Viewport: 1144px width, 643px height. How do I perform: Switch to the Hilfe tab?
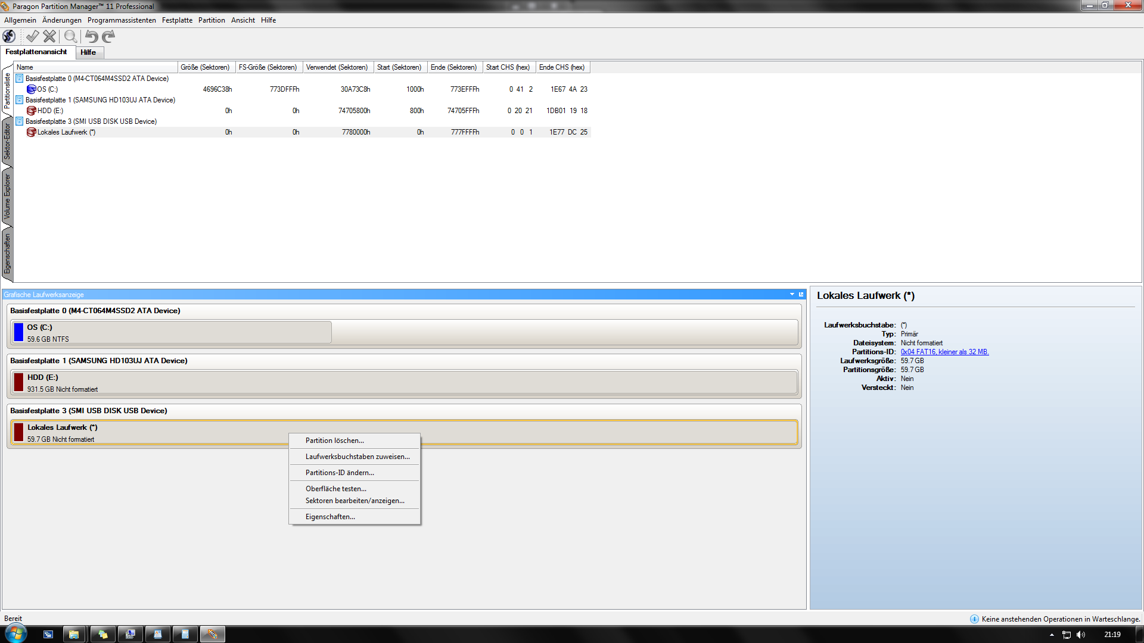click(88, 52)
